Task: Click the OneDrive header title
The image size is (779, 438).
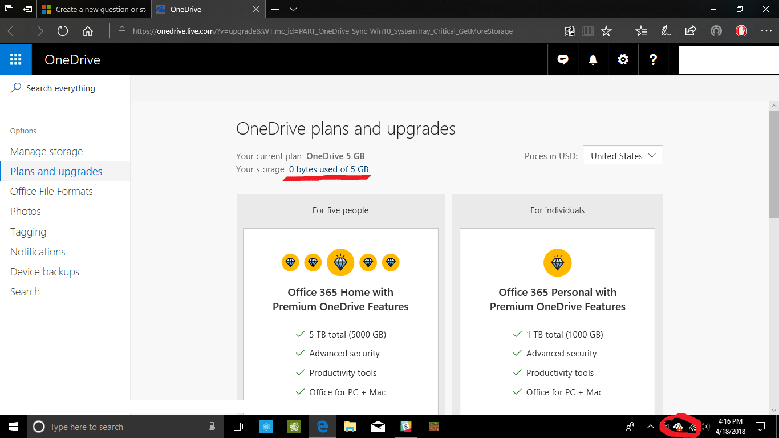Action: 72,60
